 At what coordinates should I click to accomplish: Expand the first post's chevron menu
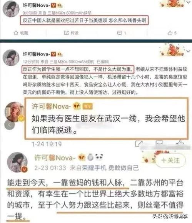pyautogui.click(x=189, y=2)
